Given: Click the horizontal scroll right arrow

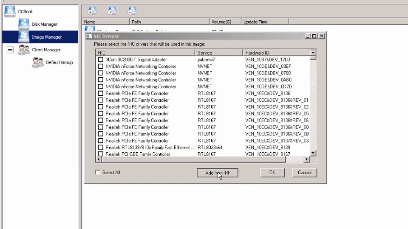Looking at the screenshot, I should pyautogui.click(x=307, y=159).
